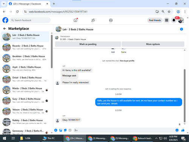Click the conversation scrollbar thumb
189x142 pixels.
[184, 95]
